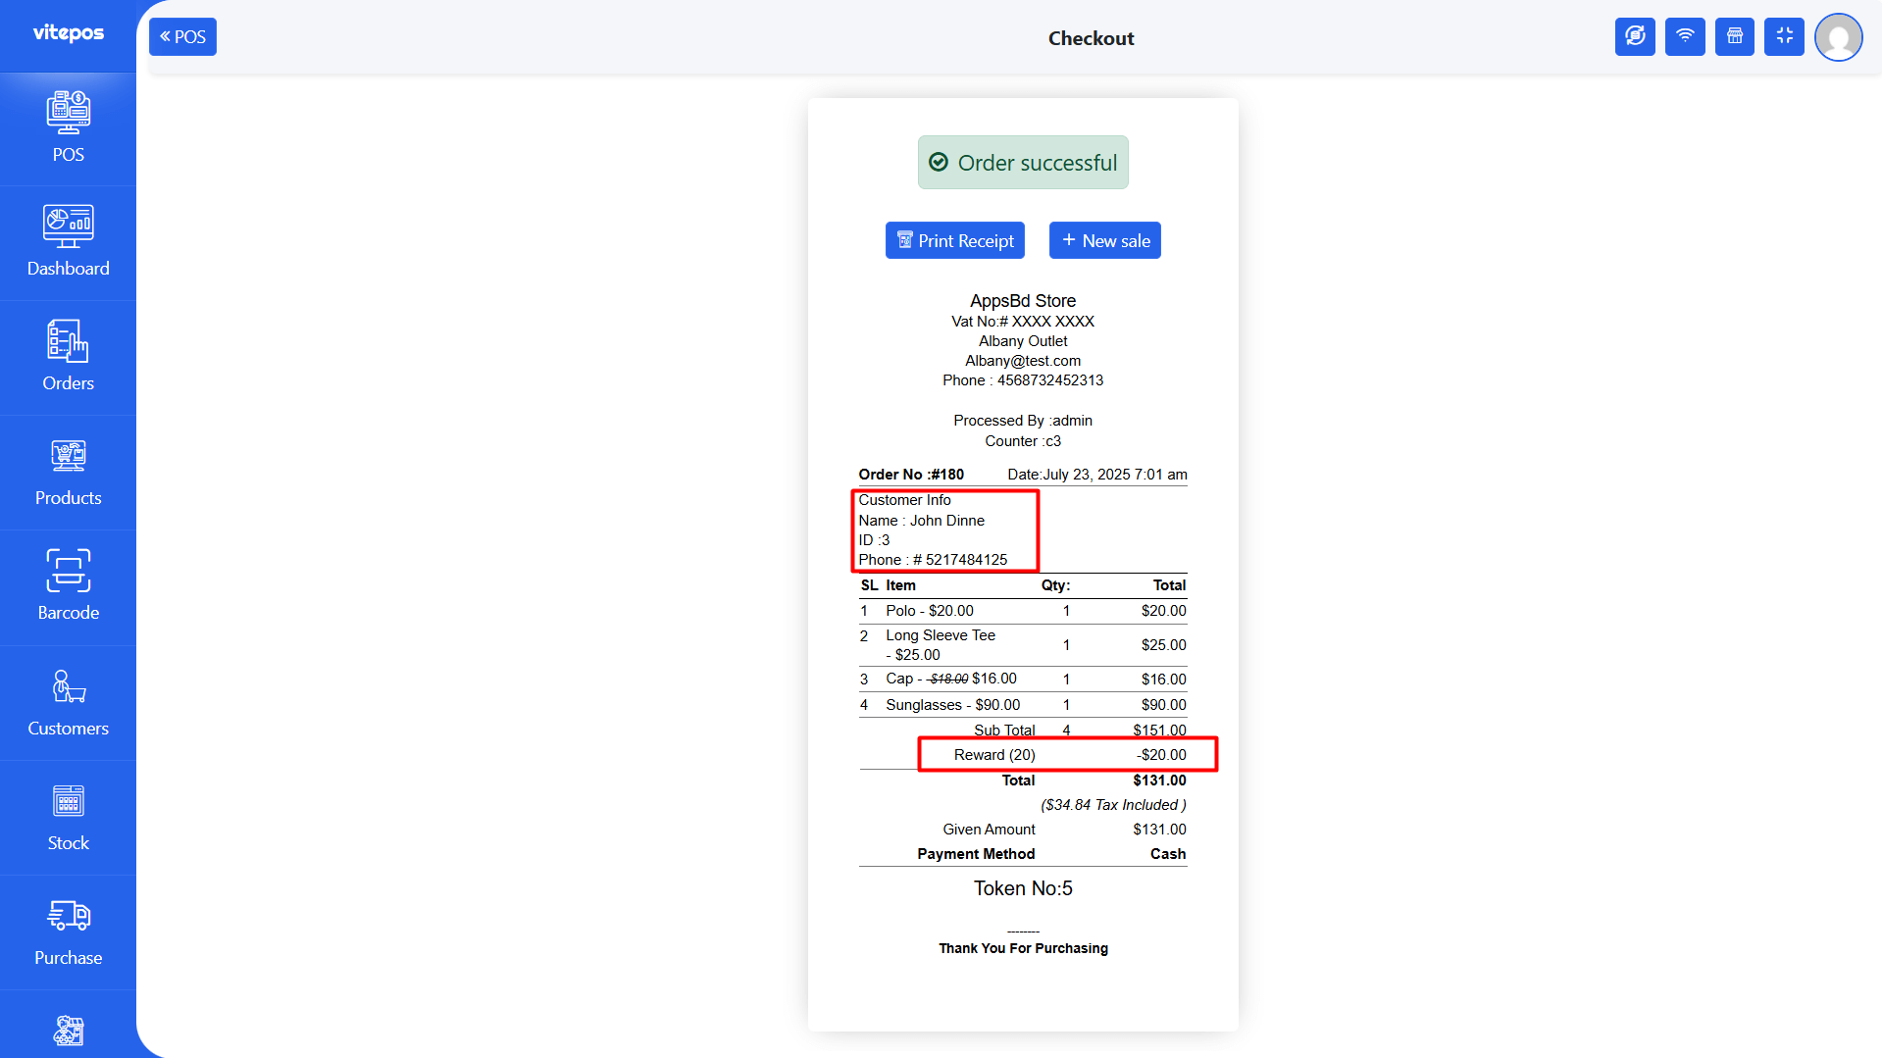Screen dimensions: 1882x1058
Task: Open the Products section
Action: coord(68,472)
